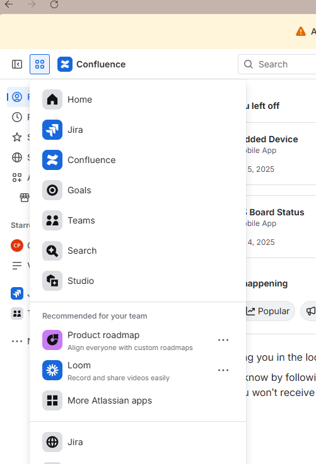Image resolution: width=316 pixels, height=464 pixels.
Task: Click the purple Product roadmap icon
Action: point(52,340)
